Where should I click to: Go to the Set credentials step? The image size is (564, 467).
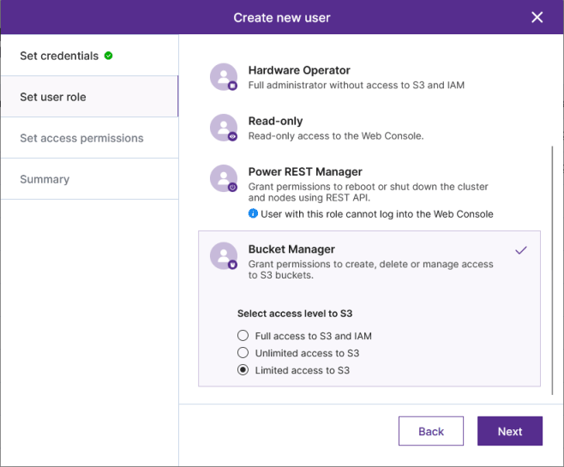pos(89,56)
